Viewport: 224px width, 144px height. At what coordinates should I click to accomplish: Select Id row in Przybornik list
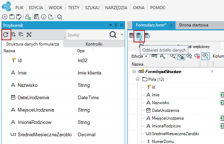click(63, 60)
